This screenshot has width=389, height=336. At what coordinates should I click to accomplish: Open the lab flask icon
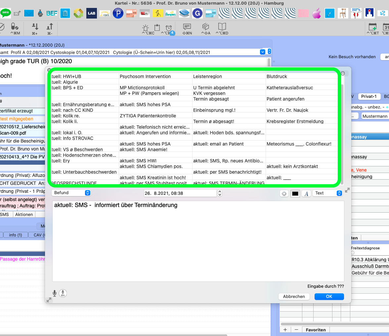click(x=40, y=13)
